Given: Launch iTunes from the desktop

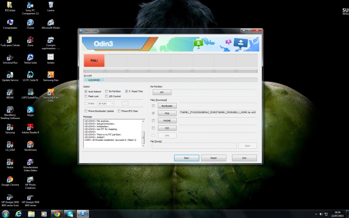Looking at the screenshot, I should tap(30, 24).
